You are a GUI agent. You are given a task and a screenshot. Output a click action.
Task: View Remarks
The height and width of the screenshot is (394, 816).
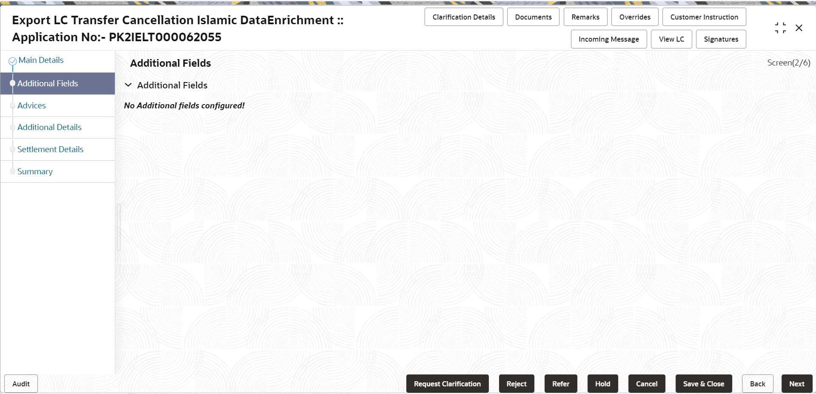point(585,17)
